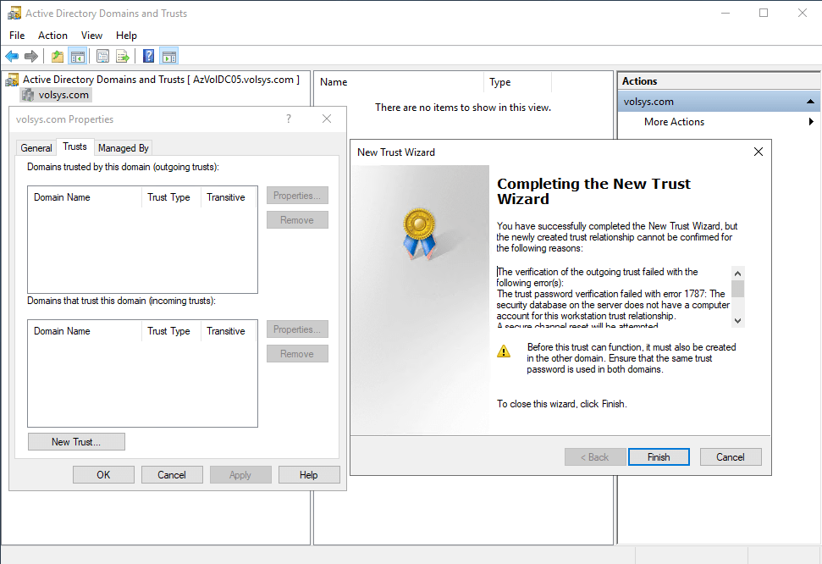This screenshot has height=564, width=822.
Task: Click the Export List toolbar icon
Action: click(x=123, y=57)
